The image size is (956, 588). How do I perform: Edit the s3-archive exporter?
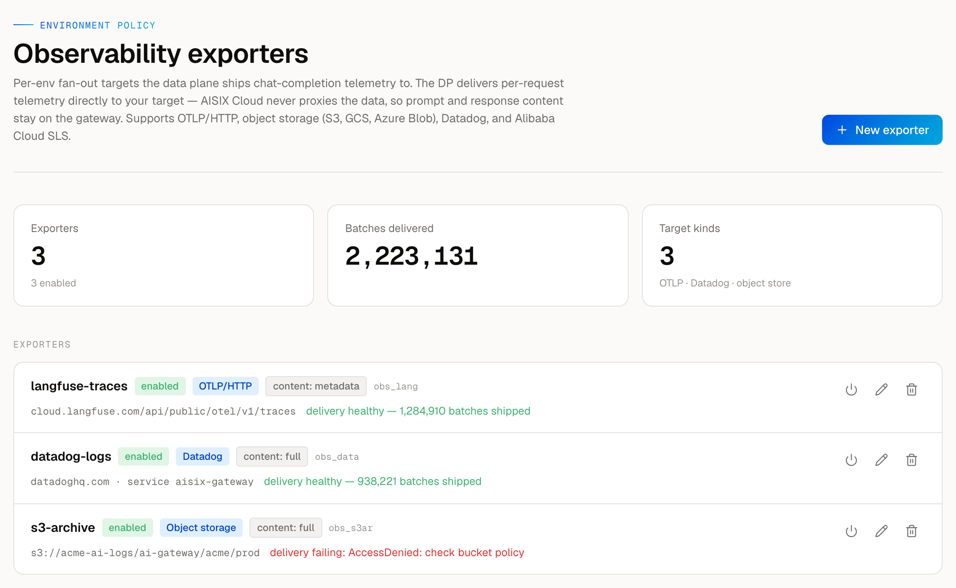tap(881, 531)
